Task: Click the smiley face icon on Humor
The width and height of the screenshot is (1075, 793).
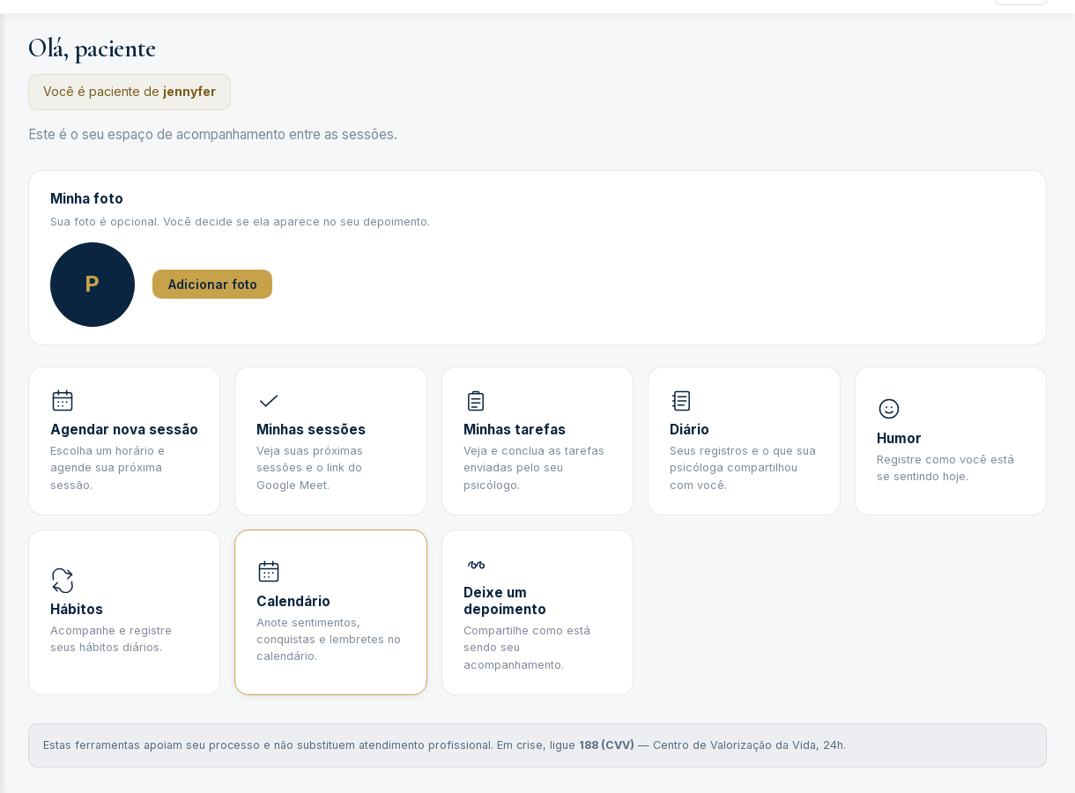Action: [x=889, y=409]
